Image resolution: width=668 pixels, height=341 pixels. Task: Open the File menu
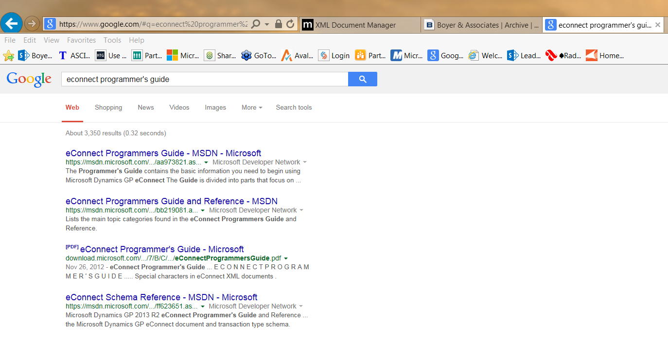click(x=10, y=40)
